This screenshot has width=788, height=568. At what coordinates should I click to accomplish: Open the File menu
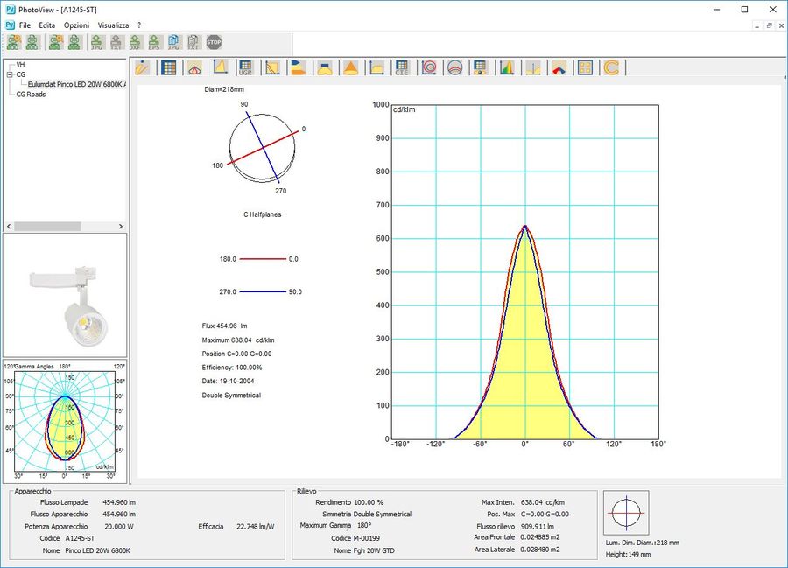[x=25, y=25]
